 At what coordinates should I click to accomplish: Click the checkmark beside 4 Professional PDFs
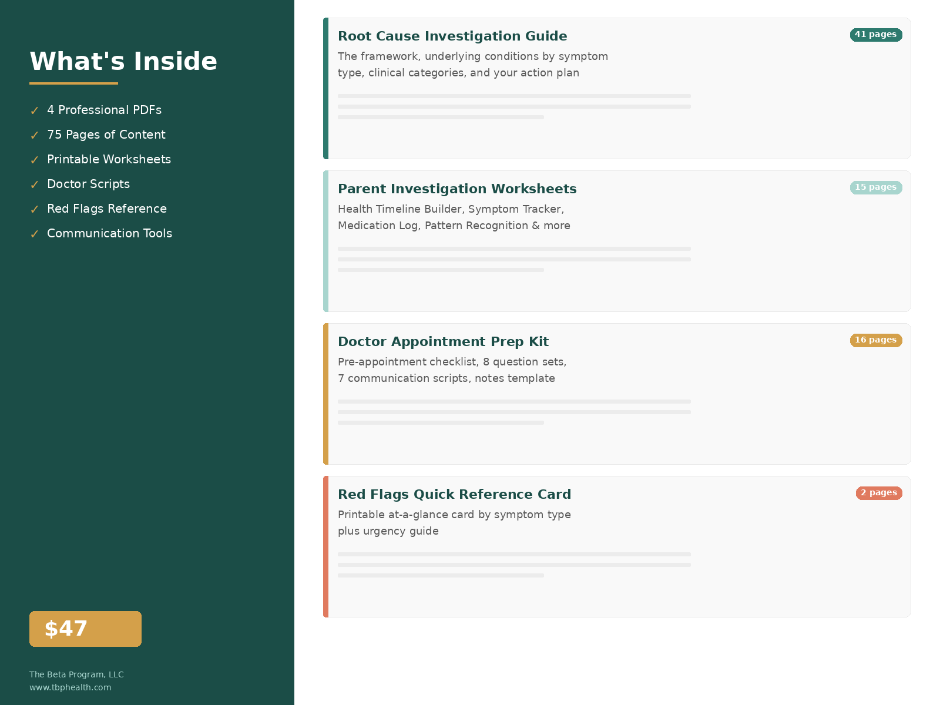point(35,110)
